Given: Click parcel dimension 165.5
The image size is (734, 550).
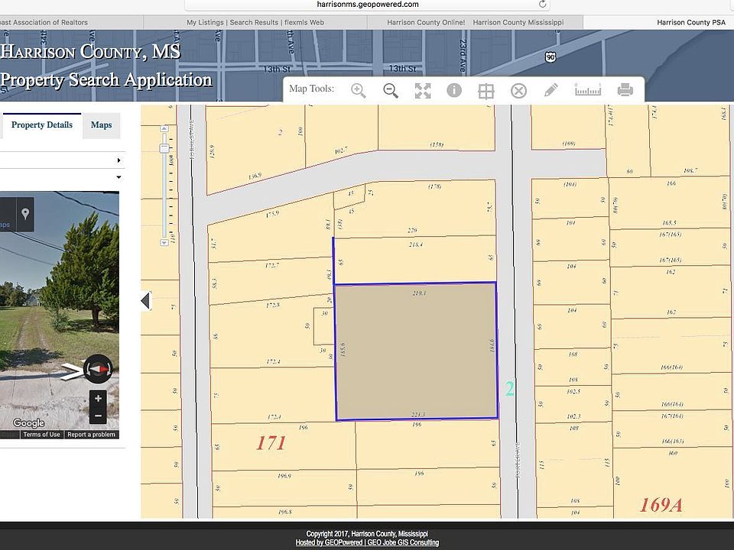Looking at the screenshot, I should 670,223.
